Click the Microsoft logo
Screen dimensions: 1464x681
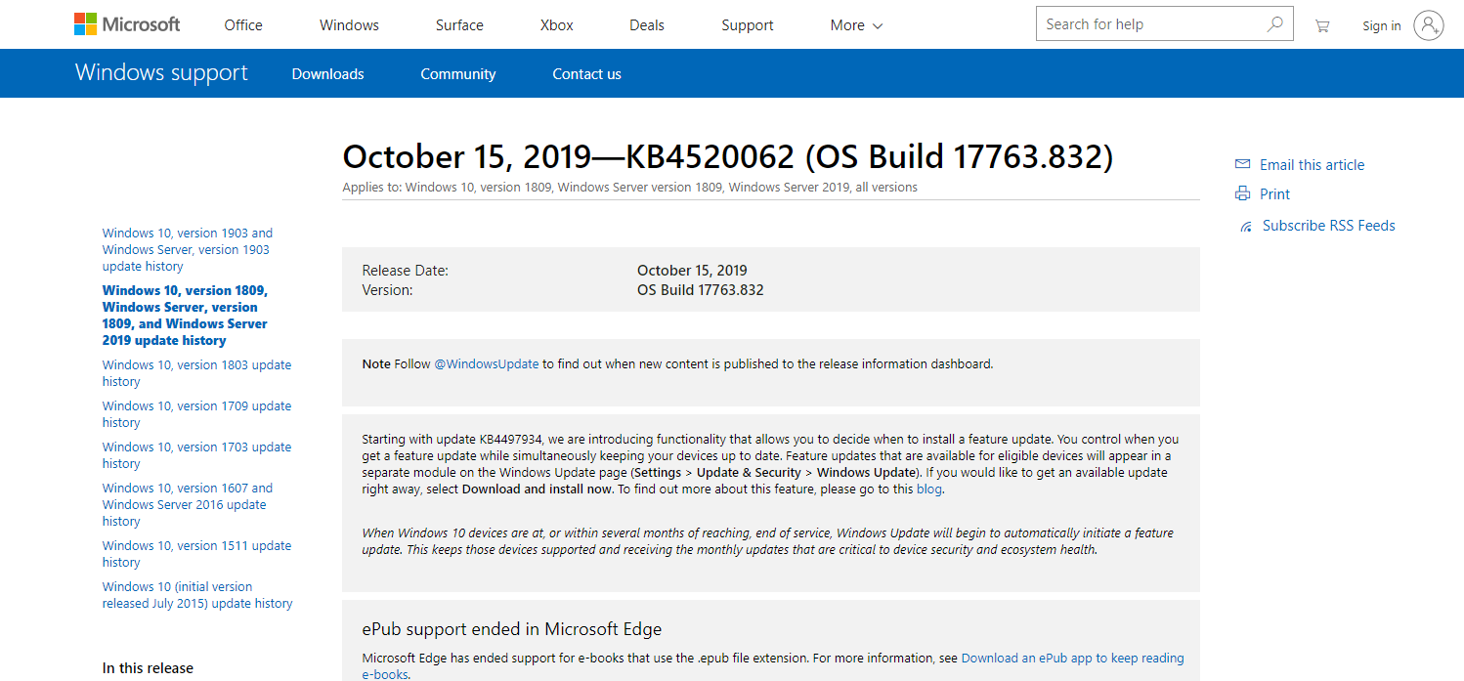pos(127,24)
